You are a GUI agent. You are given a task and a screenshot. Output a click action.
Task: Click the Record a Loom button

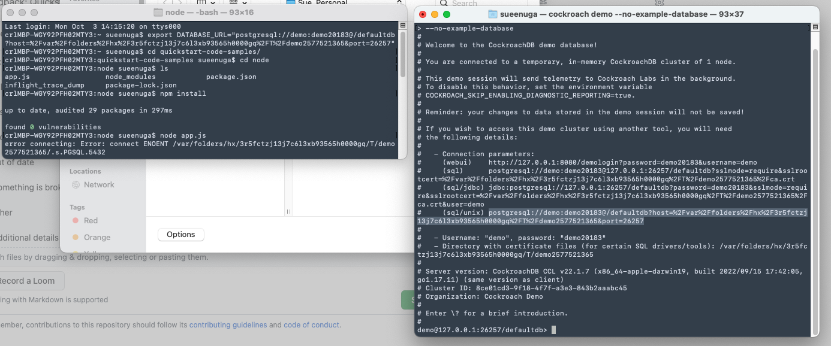tap(28, 281)
